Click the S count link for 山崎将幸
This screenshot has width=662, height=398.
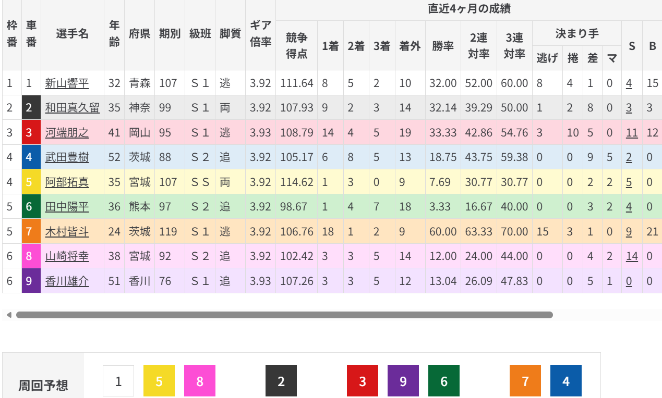(x=632, y=256)
